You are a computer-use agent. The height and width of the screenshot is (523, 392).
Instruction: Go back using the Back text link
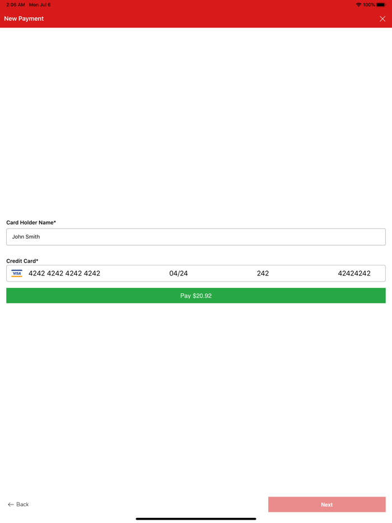(x=22, y=505)
